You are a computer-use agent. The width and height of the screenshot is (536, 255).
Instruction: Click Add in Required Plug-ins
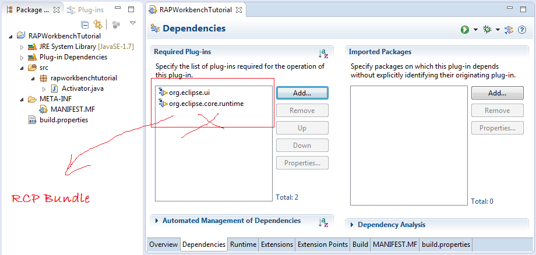[x=302, y=93]
